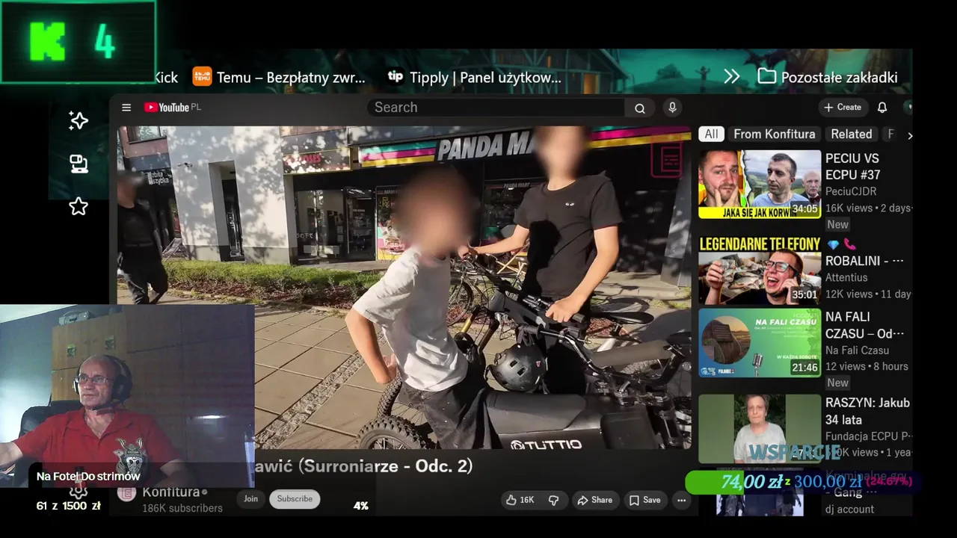The height and width of the screenshot is (538, 957).
Task: Like the video with 16K thumbs-up
Action: pyautogui.click(x=520, y=500)
